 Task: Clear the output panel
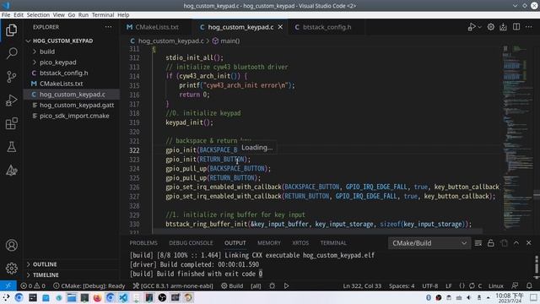[x=478, y=243]
